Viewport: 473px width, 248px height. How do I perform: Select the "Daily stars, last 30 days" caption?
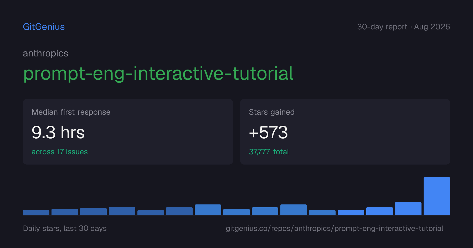(65, 228)
